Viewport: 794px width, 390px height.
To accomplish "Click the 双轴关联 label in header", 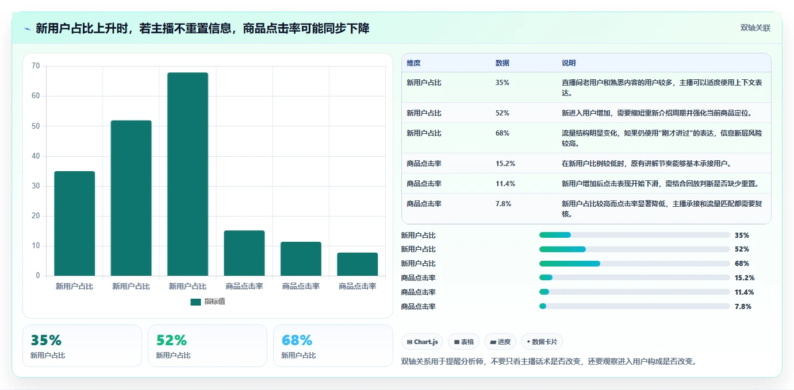I will 755,28.
